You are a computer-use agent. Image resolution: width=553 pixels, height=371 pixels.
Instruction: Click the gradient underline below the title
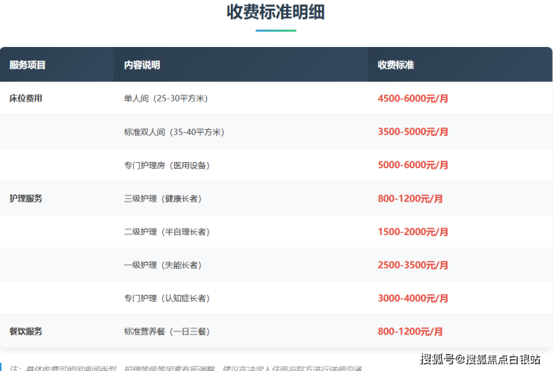point(276,31)
